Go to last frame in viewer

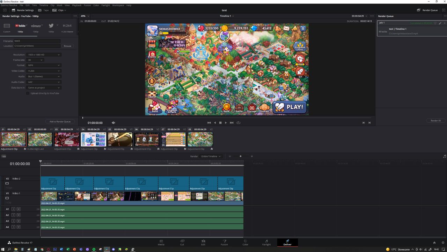pos(232,123)
